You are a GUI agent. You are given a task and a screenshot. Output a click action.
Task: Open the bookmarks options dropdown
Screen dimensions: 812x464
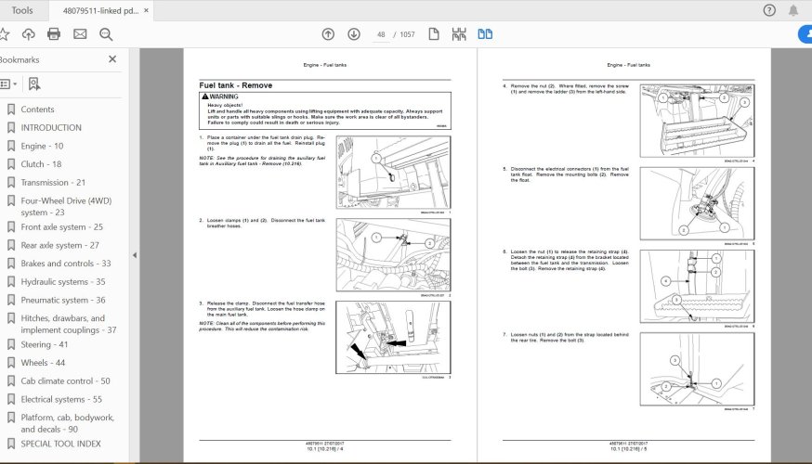click(7, 84)
